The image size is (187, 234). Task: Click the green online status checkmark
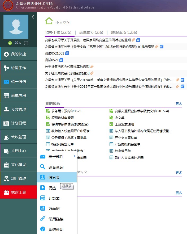pos(10,43)
